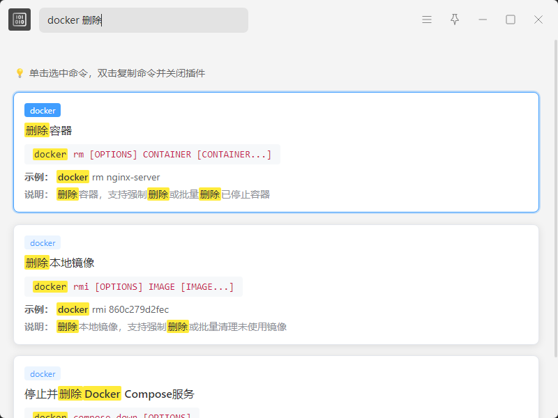Click the binary plugin logo icon
The image size is (558, 418).
20,20
